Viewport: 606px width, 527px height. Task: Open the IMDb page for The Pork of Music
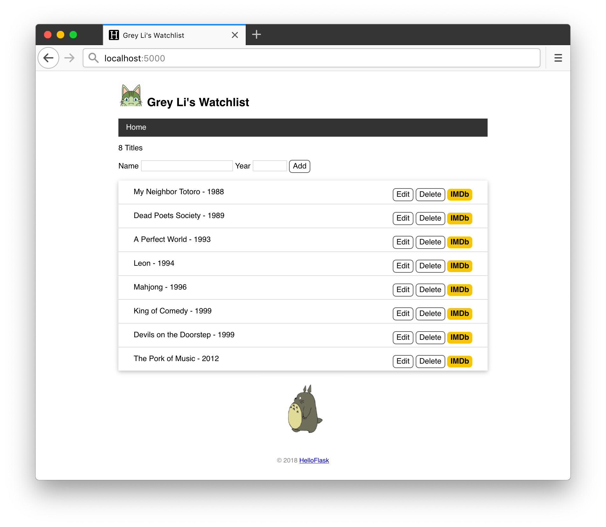click(459, 361)
